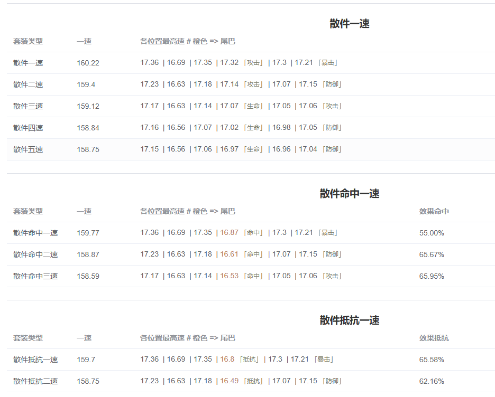Click the speed value 159.7
Image resolution: width=495 pixels, height=397 pixels.
(x=86, y=360)
